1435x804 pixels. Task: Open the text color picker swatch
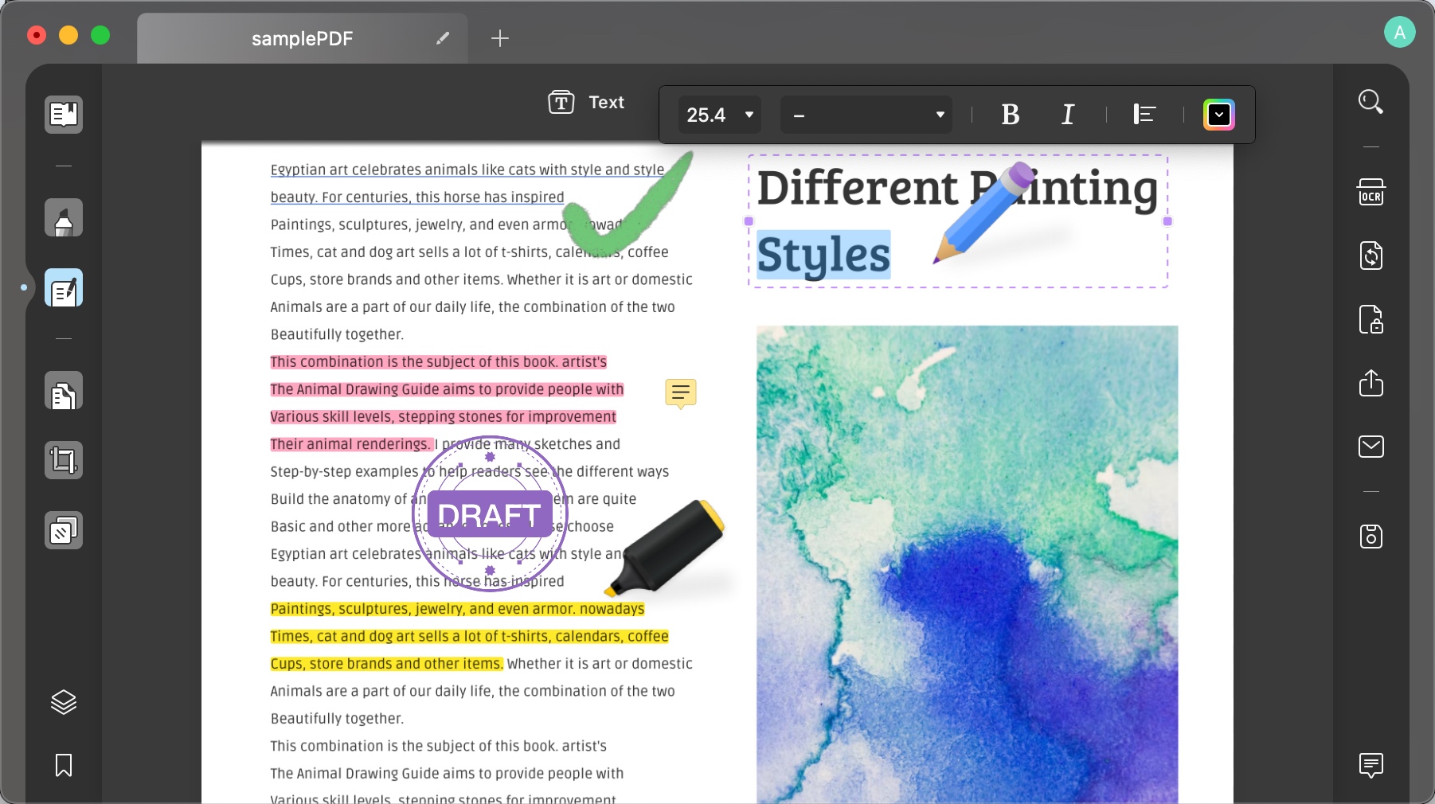pos(1218,115)
